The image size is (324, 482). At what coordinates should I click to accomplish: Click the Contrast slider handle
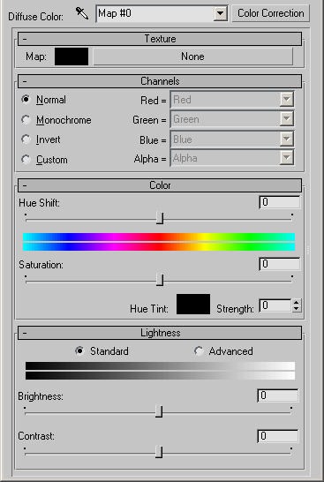(x=159, y=452)
